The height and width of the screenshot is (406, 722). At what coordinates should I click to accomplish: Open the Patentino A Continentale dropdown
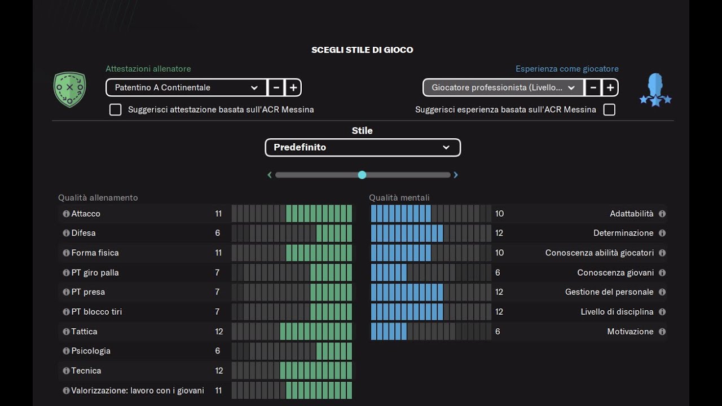pyautogui.click(x=186, y=87)
